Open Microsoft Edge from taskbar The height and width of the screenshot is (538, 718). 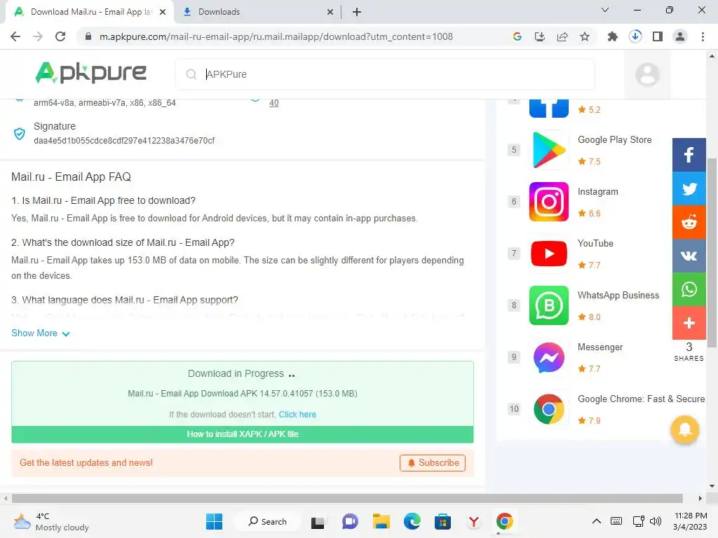[412, 521]
